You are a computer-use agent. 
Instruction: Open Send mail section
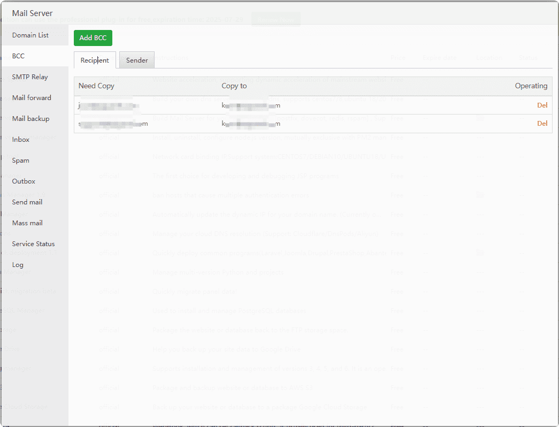coord(27,202)
